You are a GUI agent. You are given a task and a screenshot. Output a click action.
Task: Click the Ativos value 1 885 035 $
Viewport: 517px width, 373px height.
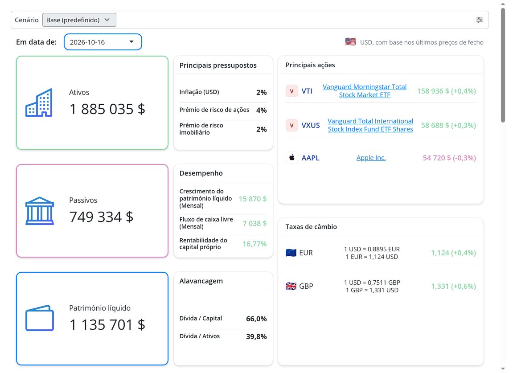point(107,109)
